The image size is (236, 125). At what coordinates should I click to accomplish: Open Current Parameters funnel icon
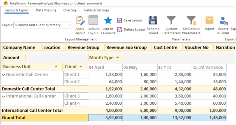point(172,21)
